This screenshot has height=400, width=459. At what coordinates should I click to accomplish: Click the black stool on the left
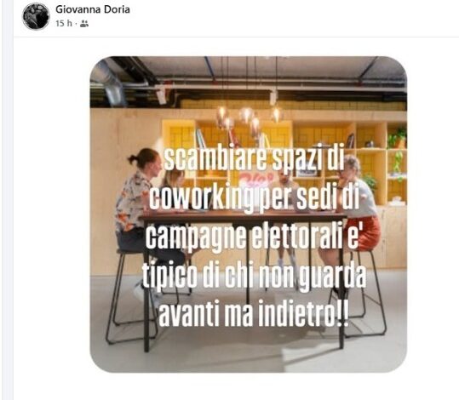130,295
